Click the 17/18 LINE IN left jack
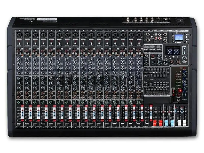Screen dimensions: 204x153 (x=148, y=35)
